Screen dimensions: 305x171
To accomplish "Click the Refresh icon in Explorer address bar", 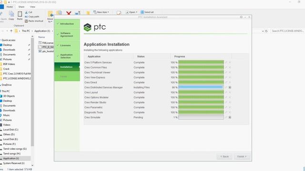I will click(266, 31).
